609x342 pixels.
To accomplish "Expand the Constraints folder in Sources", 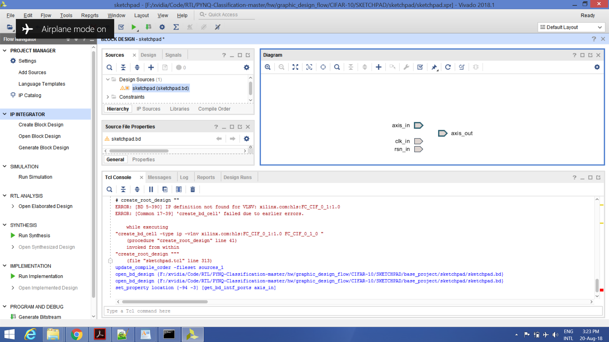I will click(108, 97).
